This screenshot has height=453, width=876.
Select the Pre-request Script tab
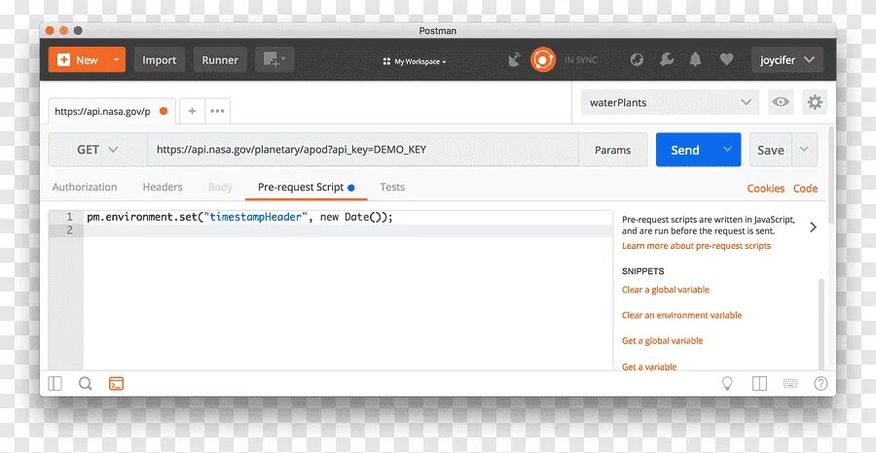(x=307, y=188)
